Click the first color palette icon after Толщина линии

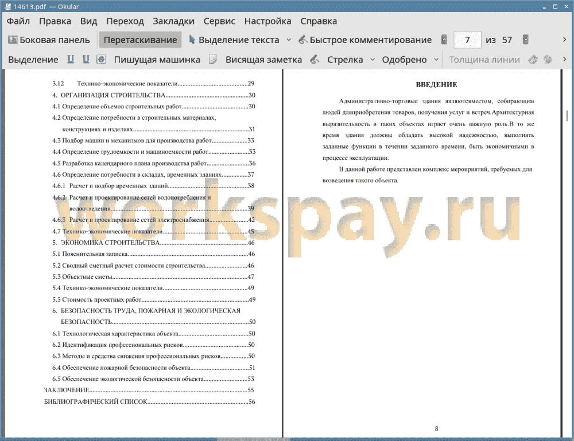click(x=533, y=59)
